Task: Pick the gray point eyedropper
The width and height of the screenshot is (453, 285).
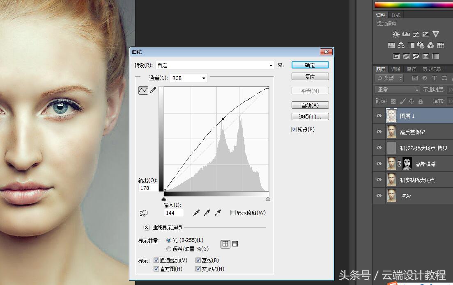Action: click(207, 213)
